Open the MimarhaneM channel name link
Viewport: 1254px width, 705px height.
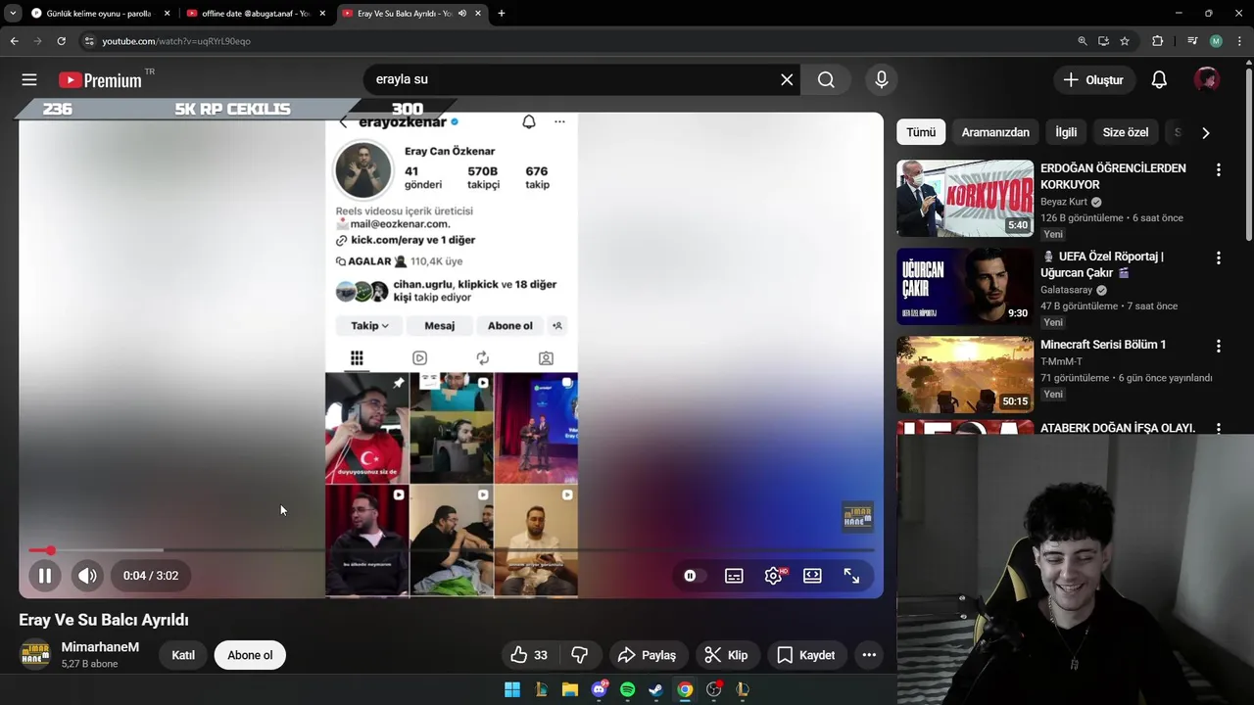click(100, 647)
